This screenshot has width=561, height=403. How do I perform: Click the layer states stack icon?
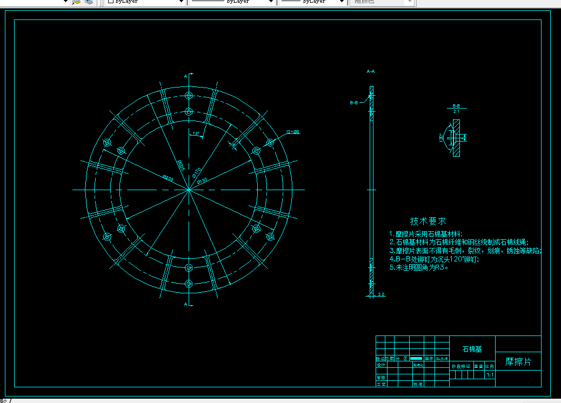[89, 2]
